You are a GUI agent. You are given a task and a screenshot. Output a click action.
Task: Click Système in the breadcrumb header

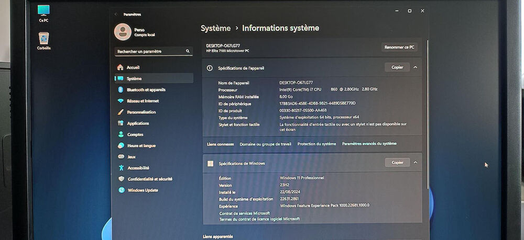215,28
